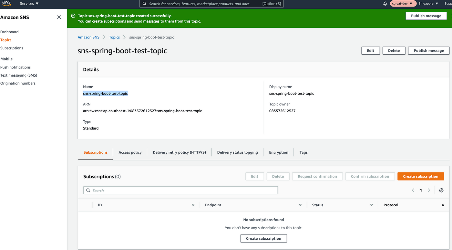Image resolution: width=452 pixels, height=250 pixels.
Task: Switch to the Tags tab
Action: (303, 152)
